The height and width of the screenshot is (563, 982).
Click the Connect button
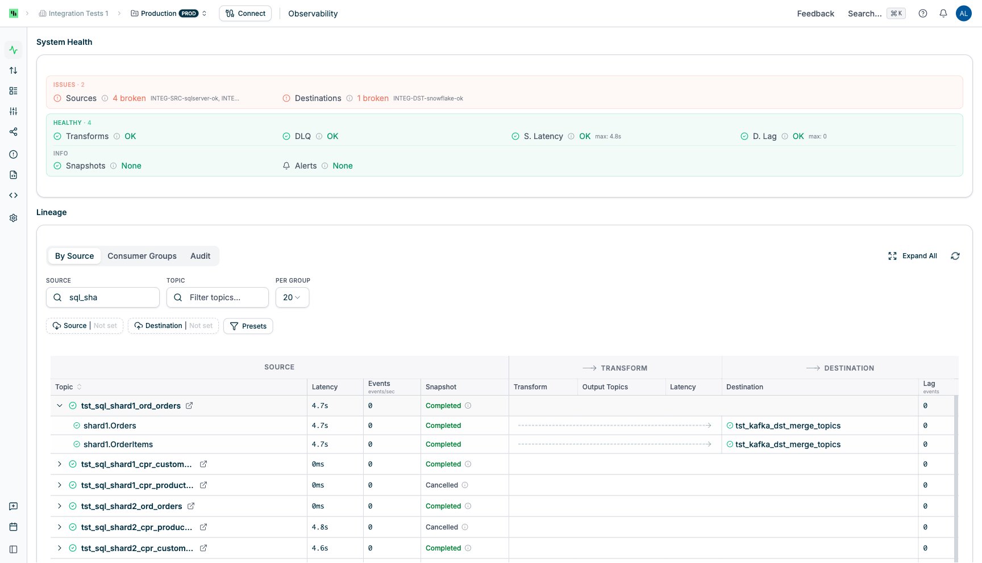[246, 14]
